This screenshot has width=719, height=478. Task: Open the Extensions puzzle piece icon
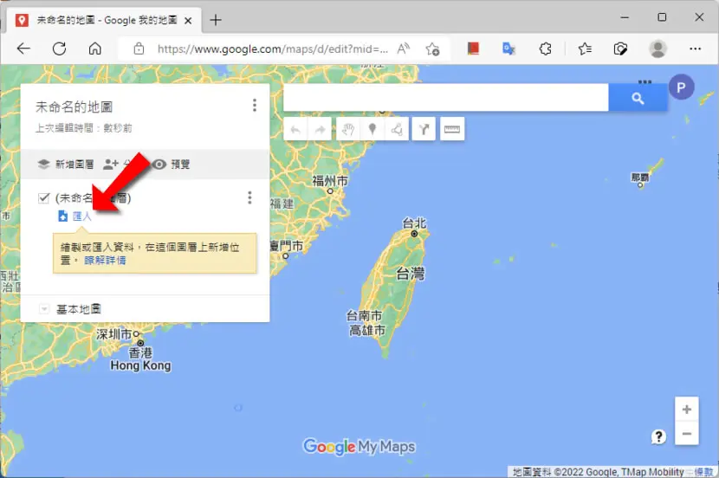coord(545,48)
